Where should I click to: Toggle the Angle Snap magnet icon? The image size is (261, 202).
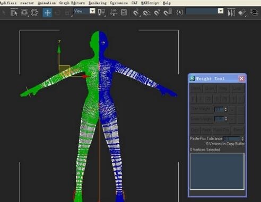pyautogui.click(x=146, y=13)
